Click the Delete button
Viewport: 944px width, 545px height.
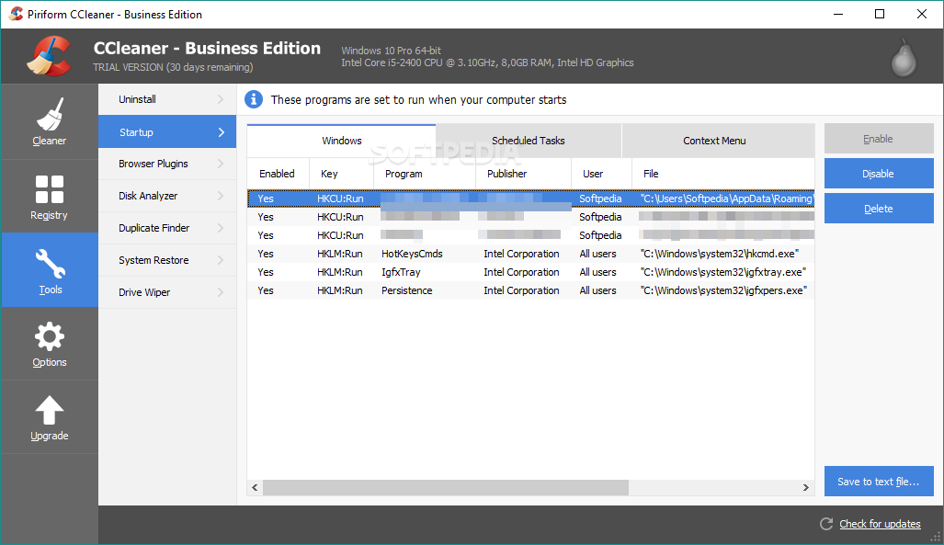pyautogui.click(x=879, y=209)
